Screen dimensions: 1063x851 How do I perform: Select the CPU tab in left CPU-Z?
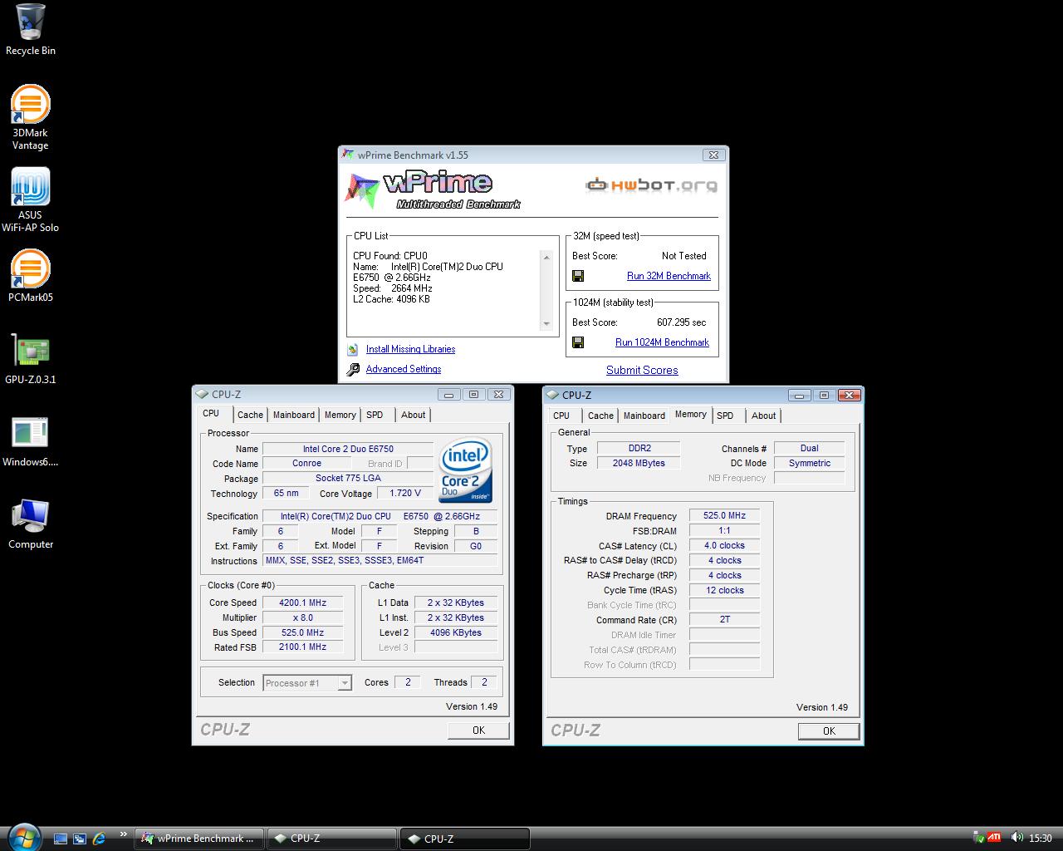pyautogui.click(x=211, y=413)
